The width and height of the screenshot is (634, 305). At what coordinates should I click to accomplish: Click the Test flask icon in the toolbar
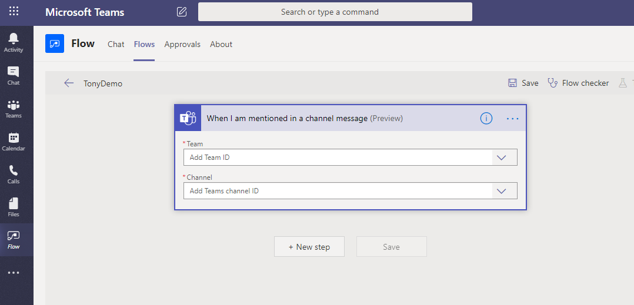point(623,83)
